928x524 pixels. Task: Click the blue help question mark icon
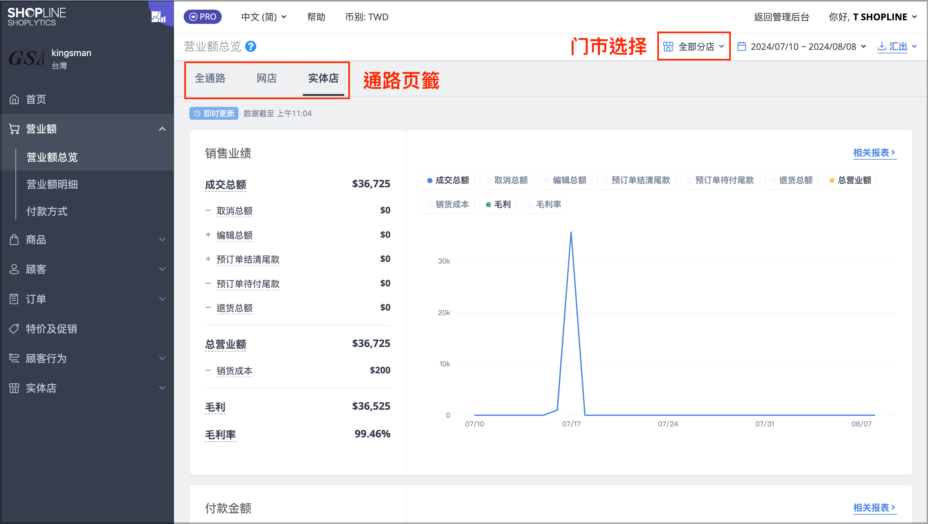tap(251, 46)
